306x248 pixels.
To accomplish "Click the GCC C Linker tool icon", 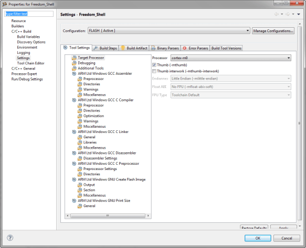I will (x=74, y=132).
